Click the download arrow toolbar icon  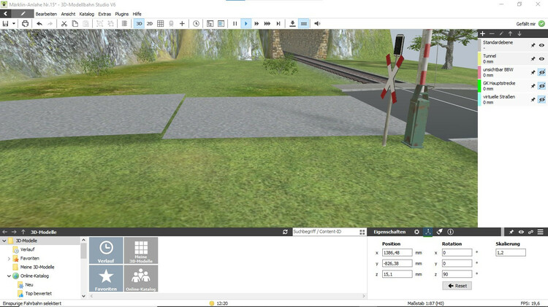(292, 24)
